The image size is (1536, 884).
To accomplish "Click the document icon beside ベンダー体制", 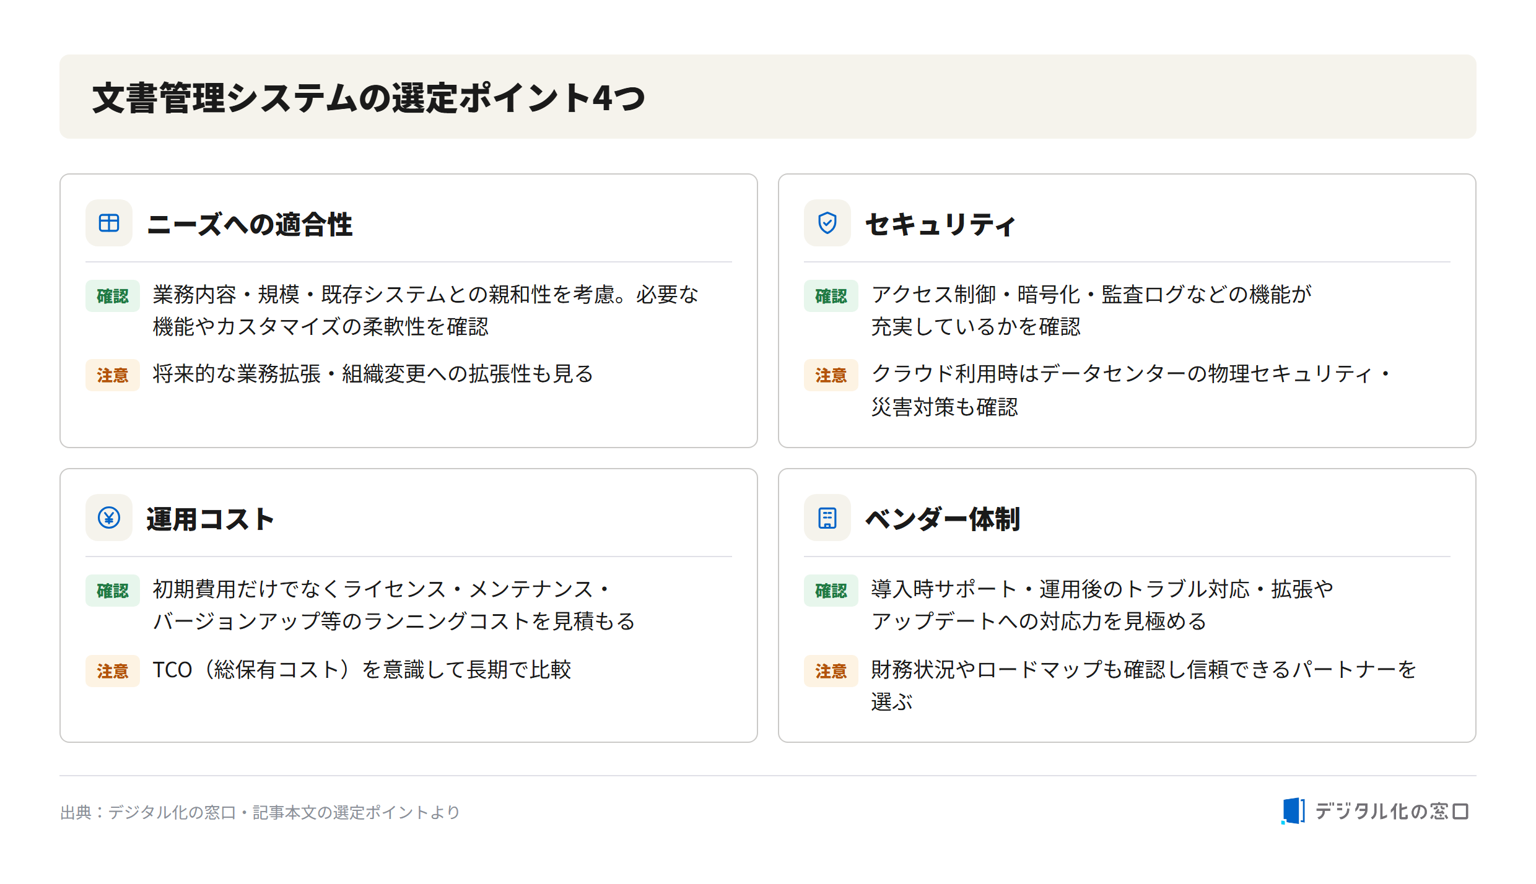I will pos(827,518).
